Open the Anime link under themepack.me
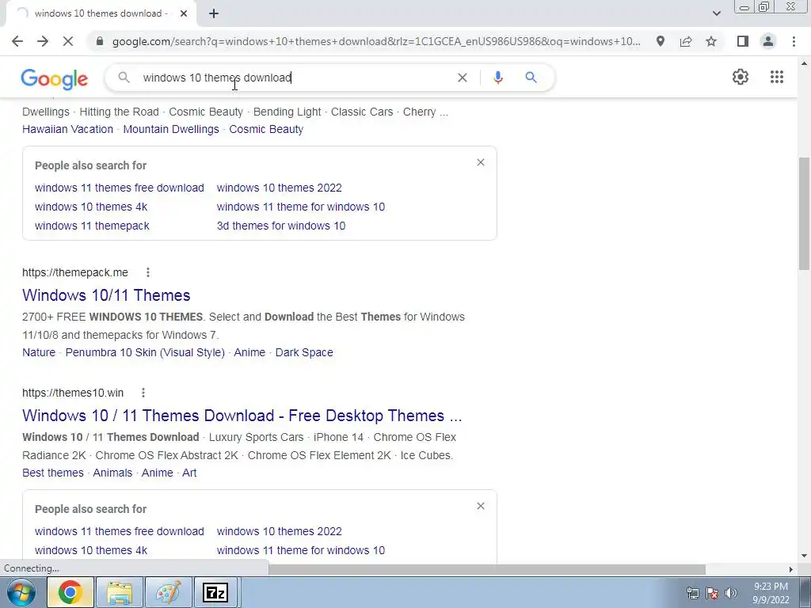The height and width of the screenshot is (608, 811). click(x=249, y=352)
